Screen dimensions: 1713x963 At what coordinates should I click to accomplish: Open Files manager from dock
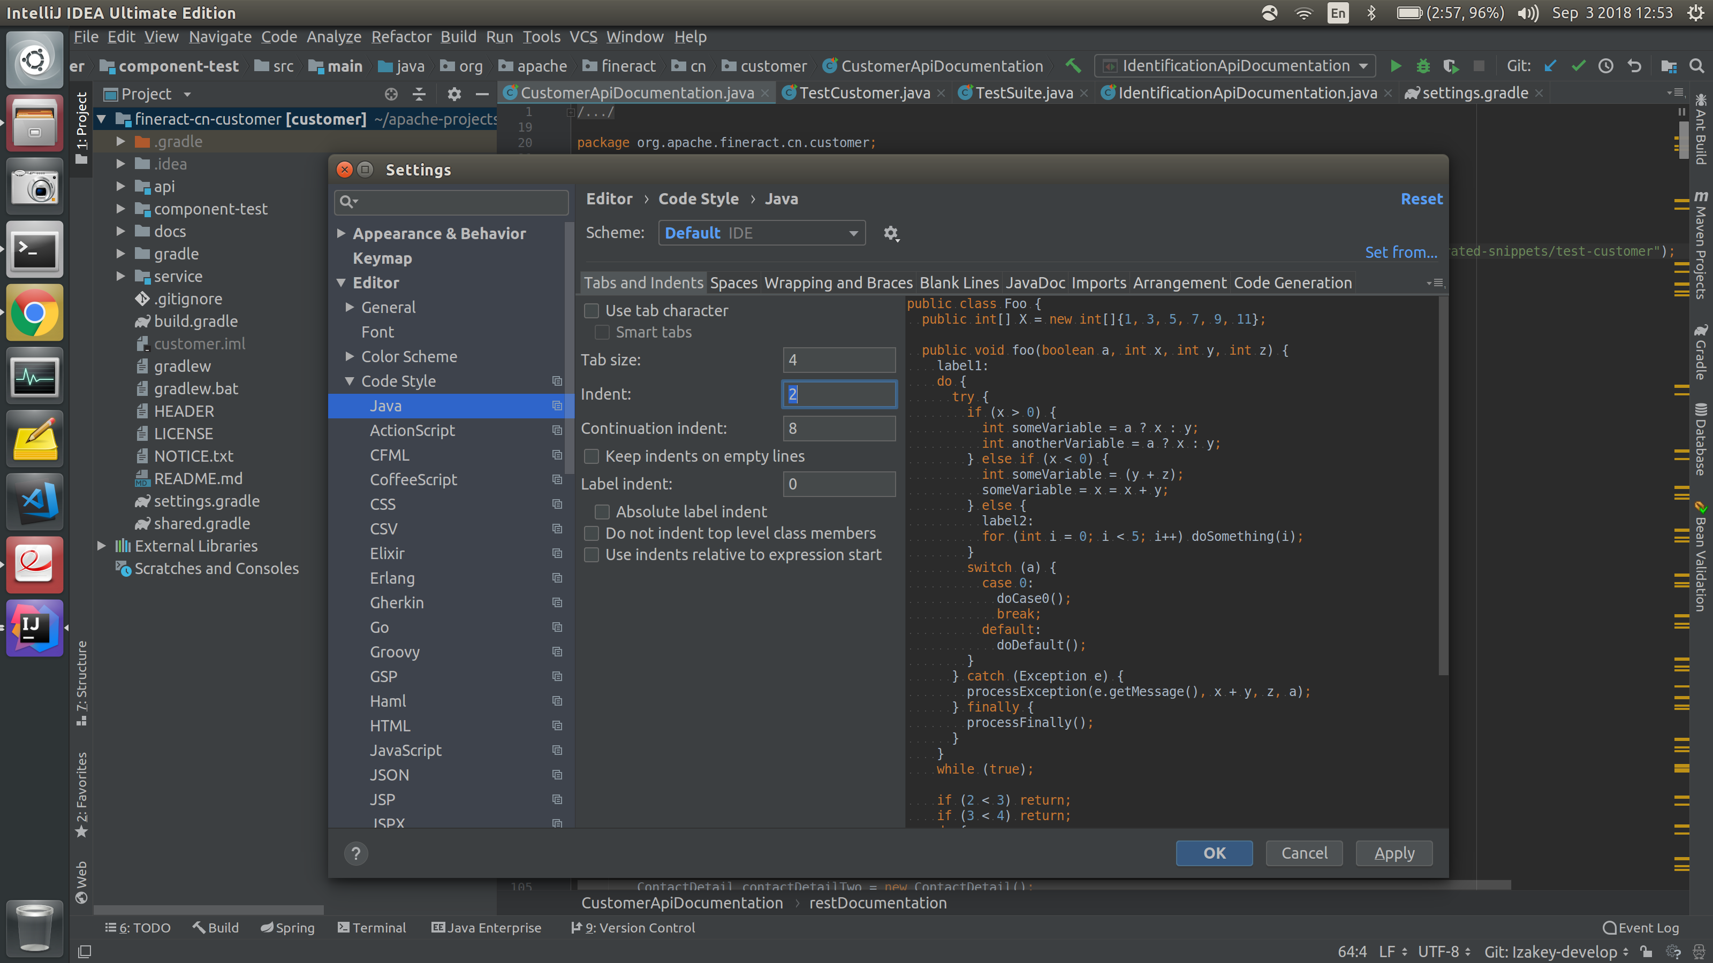coord(35,124)
